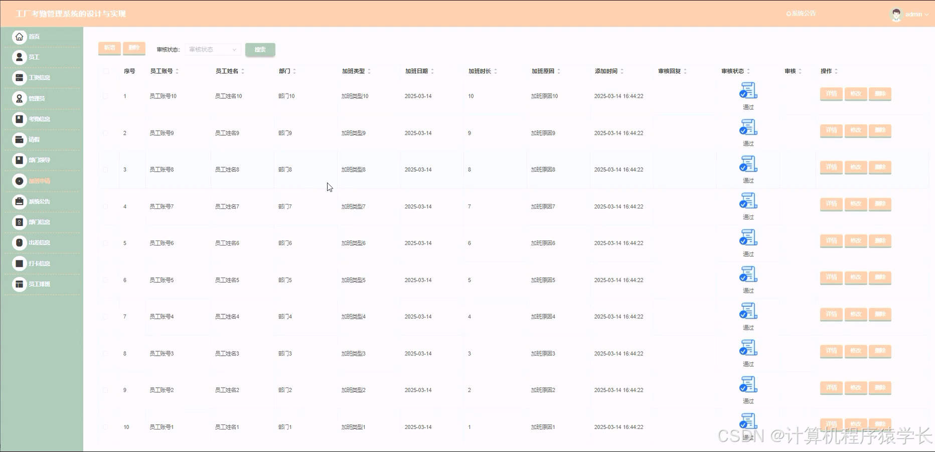Image resolution: width=935 pixels, height=452 pixels.
Task: Sort by 员工账号 column arrows
Action: (x=177, y=71)
